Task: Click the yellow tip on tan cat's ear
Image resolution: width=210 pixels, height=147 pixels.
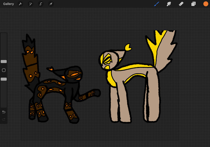Action: 128,47
